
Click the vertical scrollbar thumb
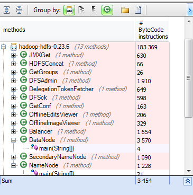188,78
